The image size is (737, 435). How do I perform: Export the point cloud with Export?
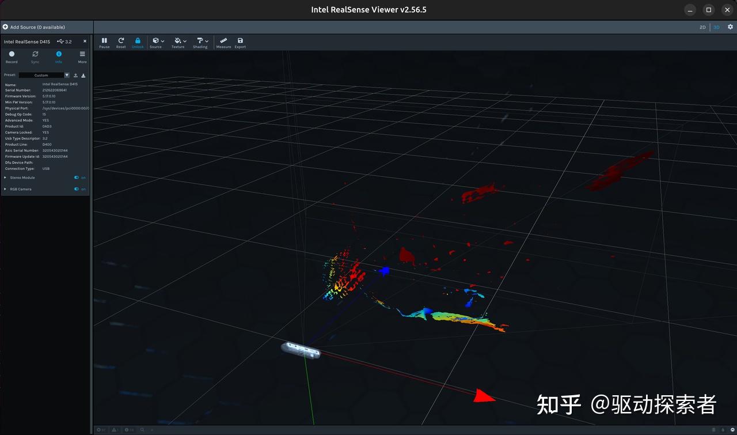click(x=240, y=43)
